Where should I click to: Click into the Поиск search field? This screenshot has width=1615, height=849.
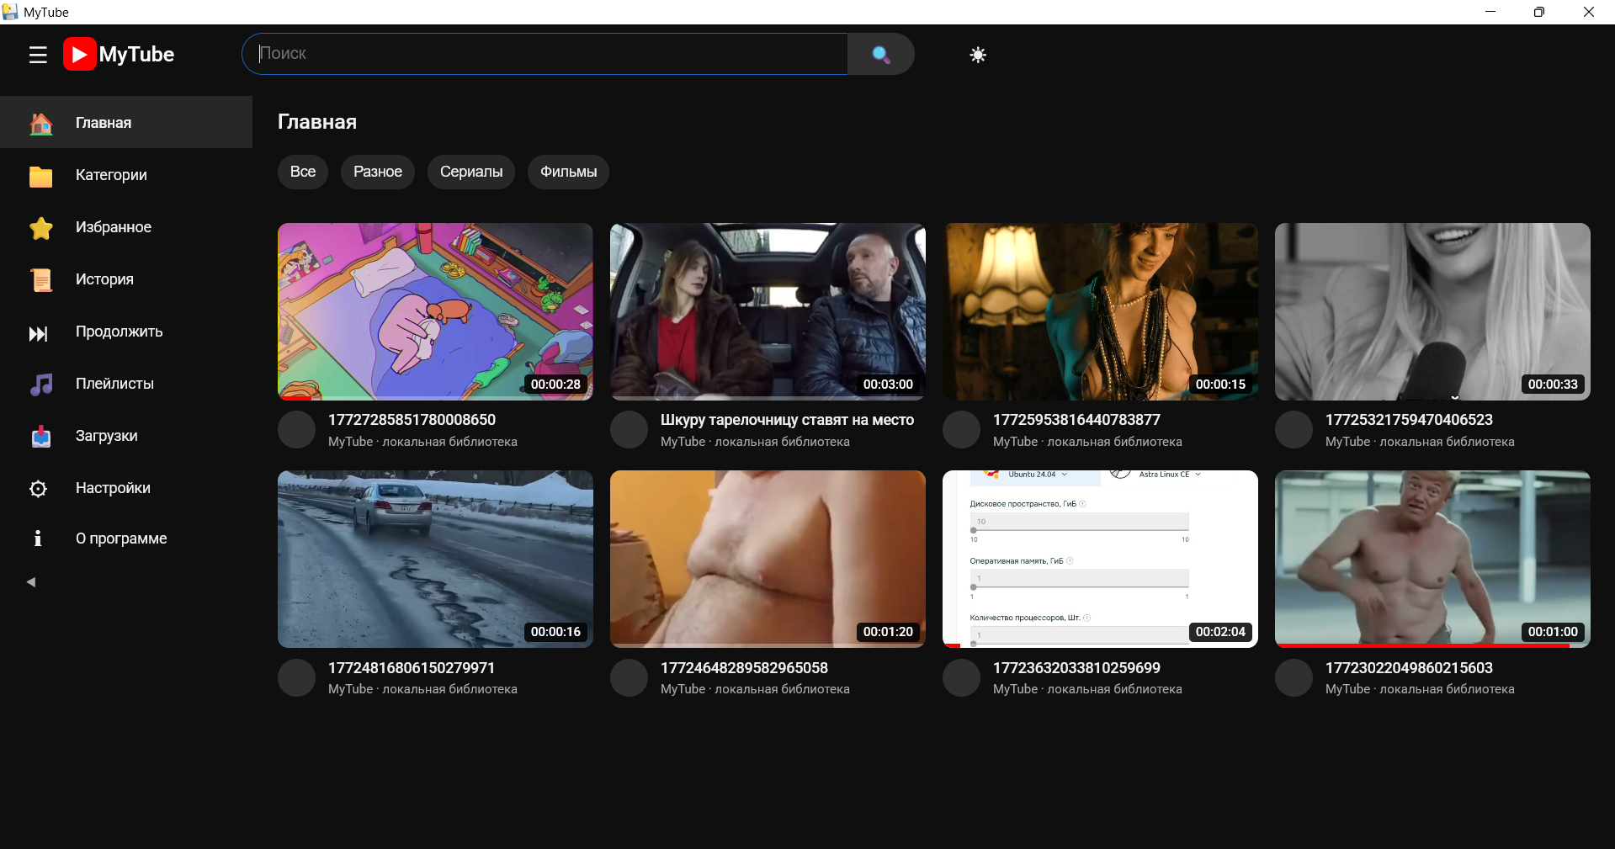[x=547, y=54]
